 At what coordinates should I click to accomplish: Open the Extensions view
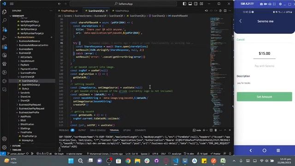(4, 47)
